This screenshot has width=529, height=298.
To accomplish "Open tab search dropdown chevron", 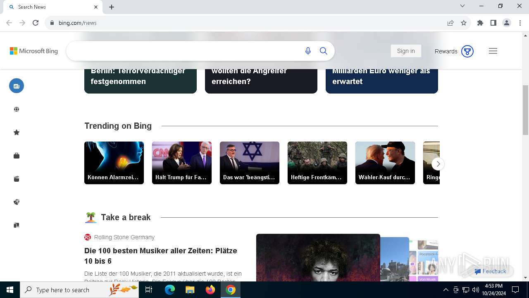I will pyautogui.click(x=462, y=6).
